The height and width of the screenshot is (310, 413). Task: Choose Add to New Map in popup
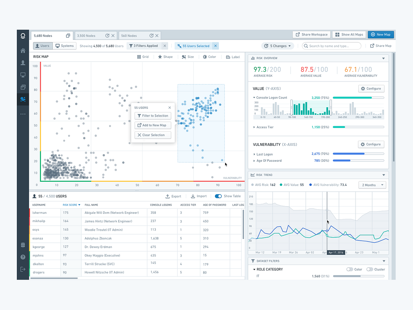pyautogui.click(x=153, y=125)
